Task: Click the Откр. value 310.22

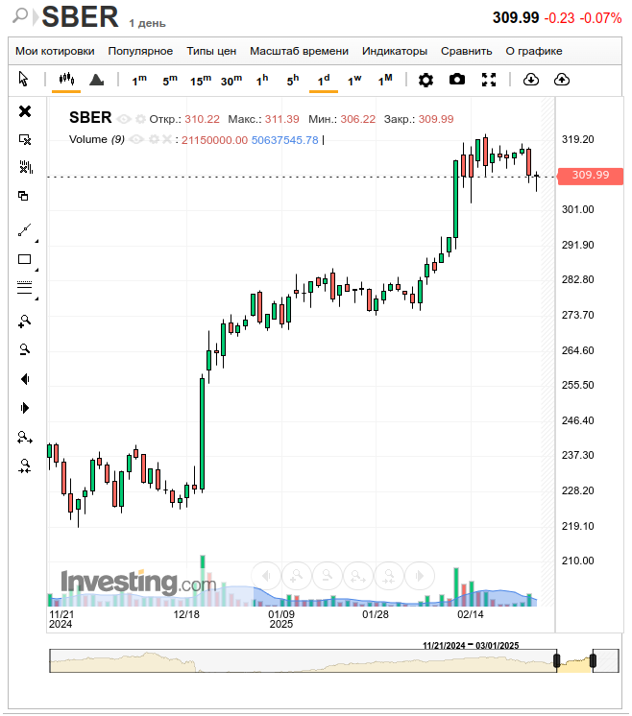Action: (202, 119)
